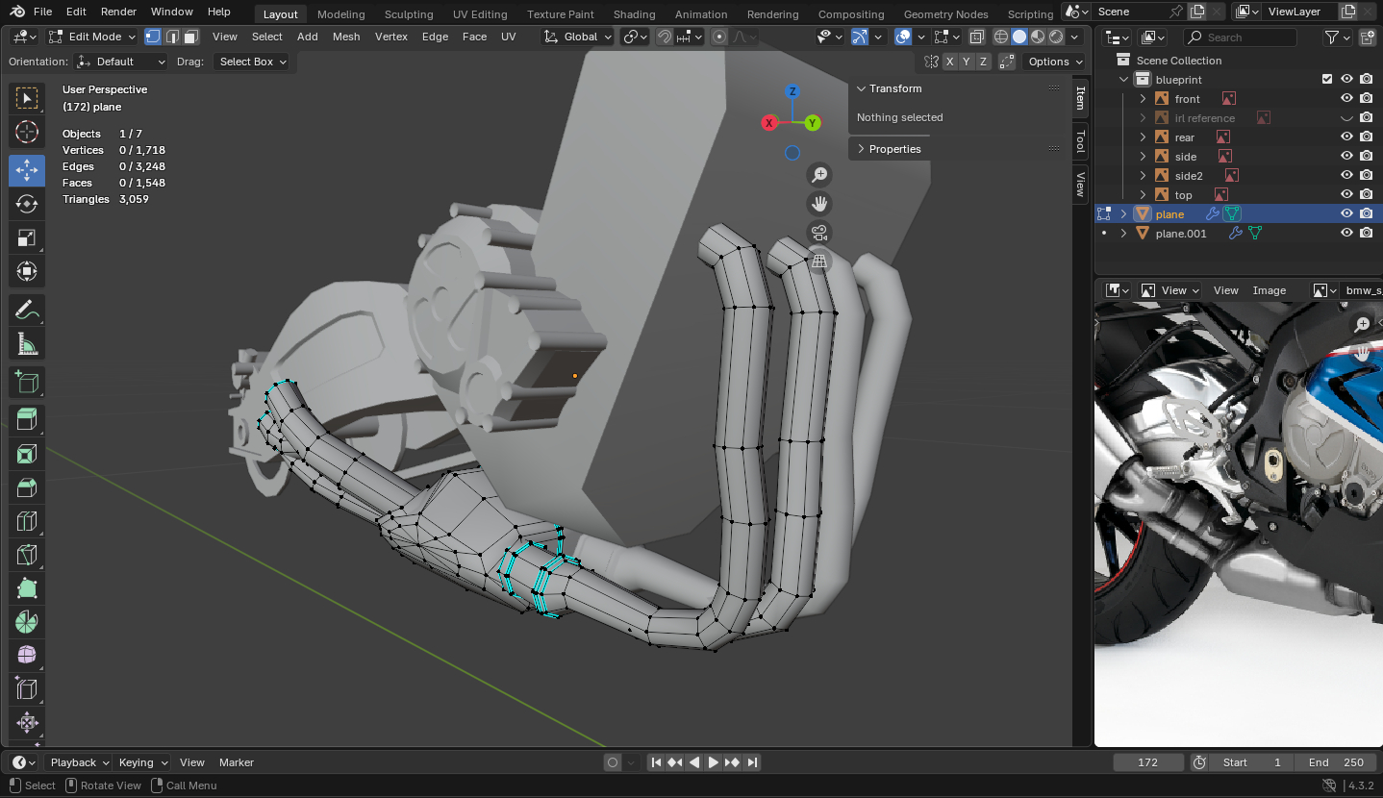
Task: Activate the Annotate tool
Action: [27, 310]
